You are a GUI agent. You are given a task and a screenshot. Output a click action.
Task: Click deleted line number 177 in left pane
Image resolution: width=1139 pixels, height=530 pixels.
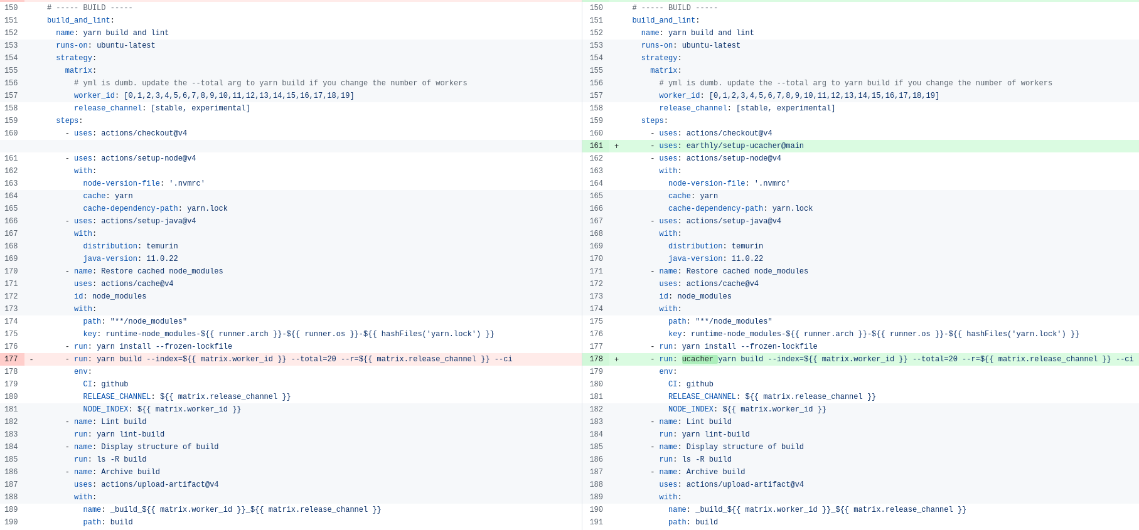click(x=11, y=359)
